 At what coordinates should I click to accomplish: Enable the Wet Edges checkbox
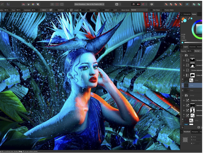(x=151, y=10)
